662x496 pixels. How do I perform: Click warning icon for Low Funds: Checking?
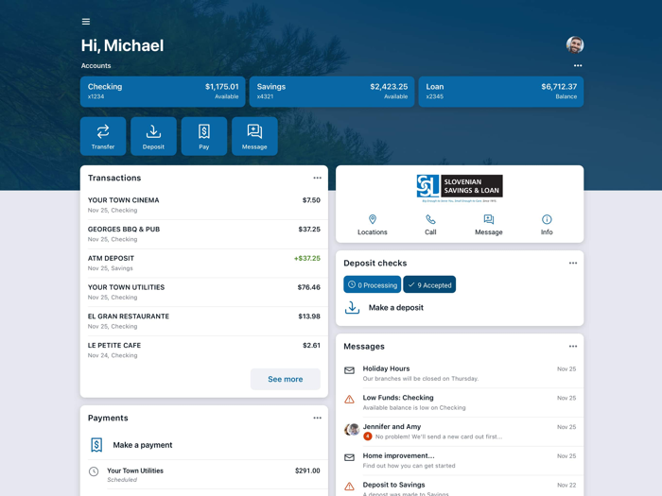coord(349,400)
